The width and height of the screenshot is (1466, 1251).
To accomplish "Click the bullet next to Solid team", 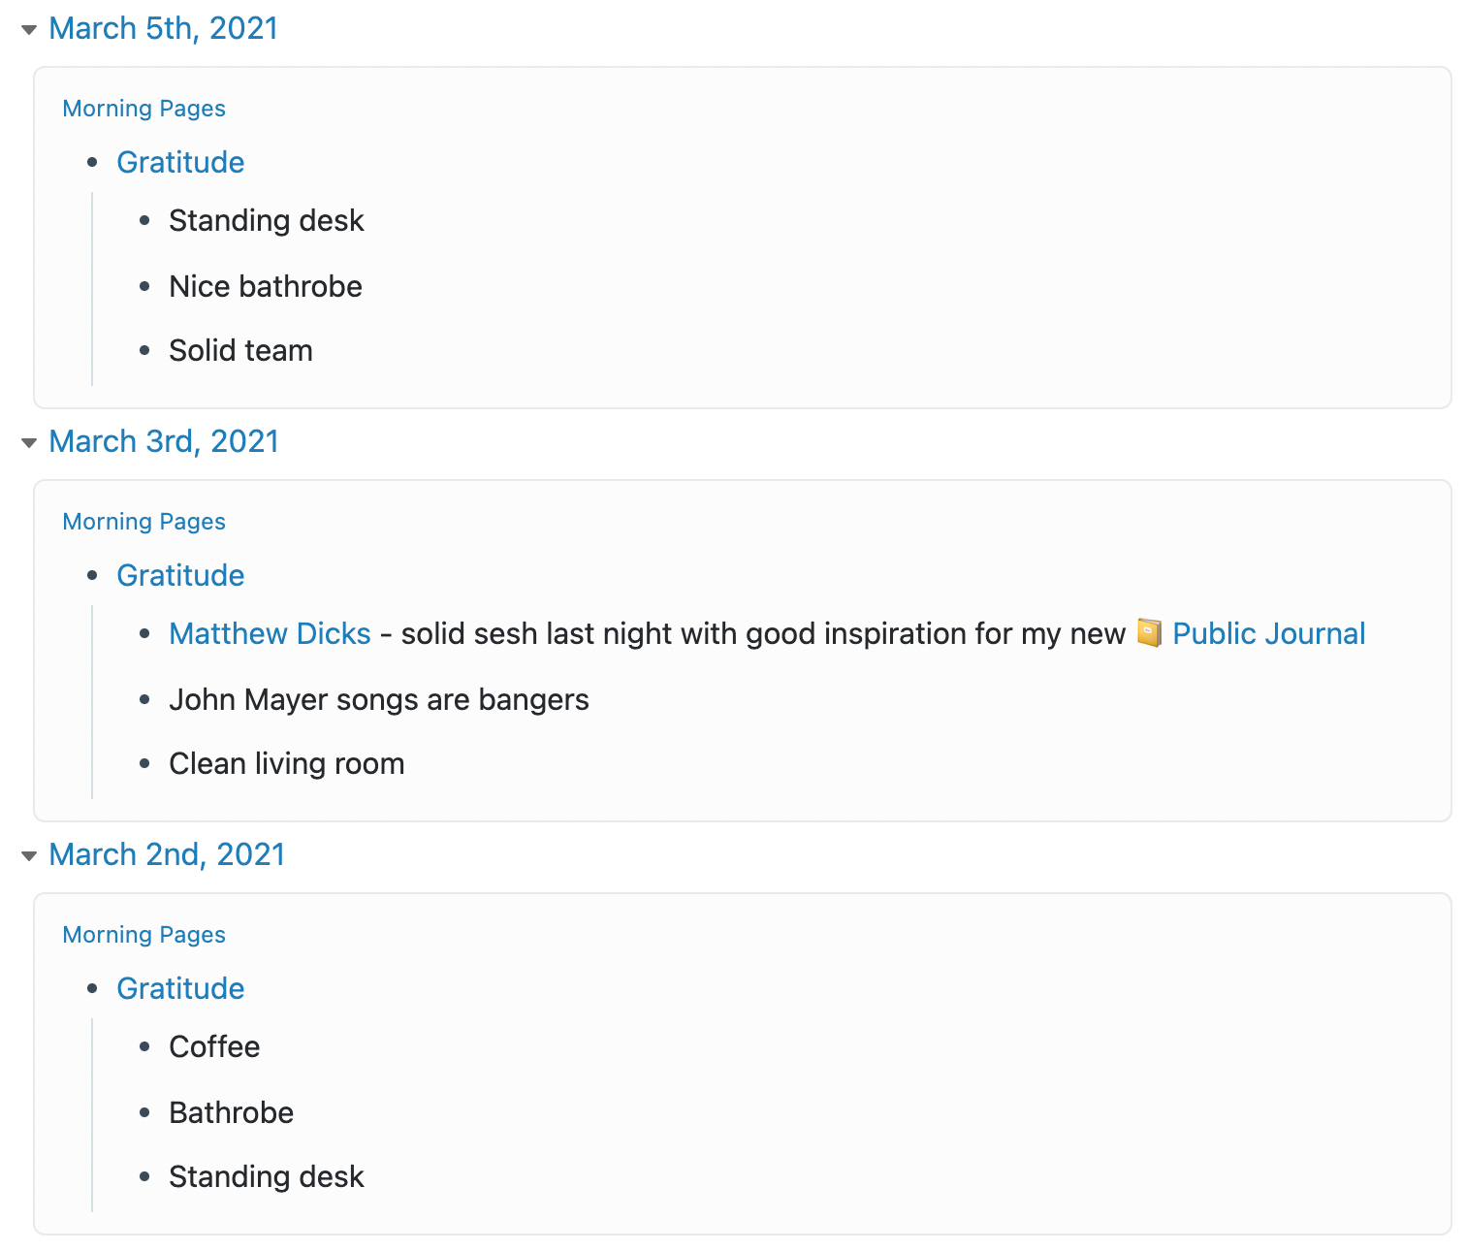I will tap(144, 350).
